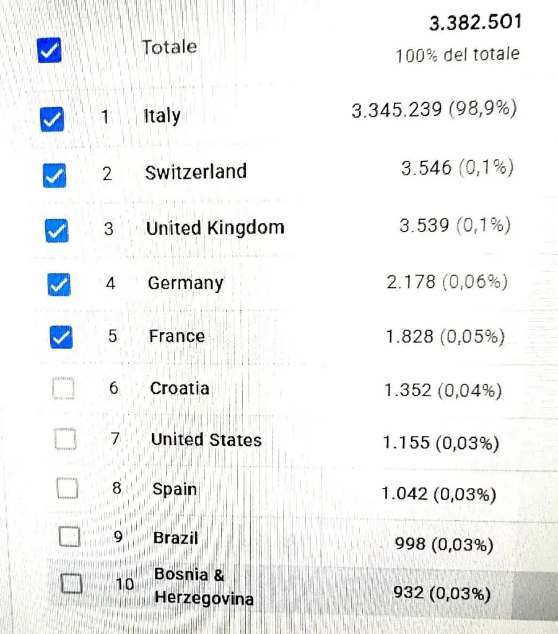
Task: Uncheck the Switzerland checkbox
Action: point(54,175)
